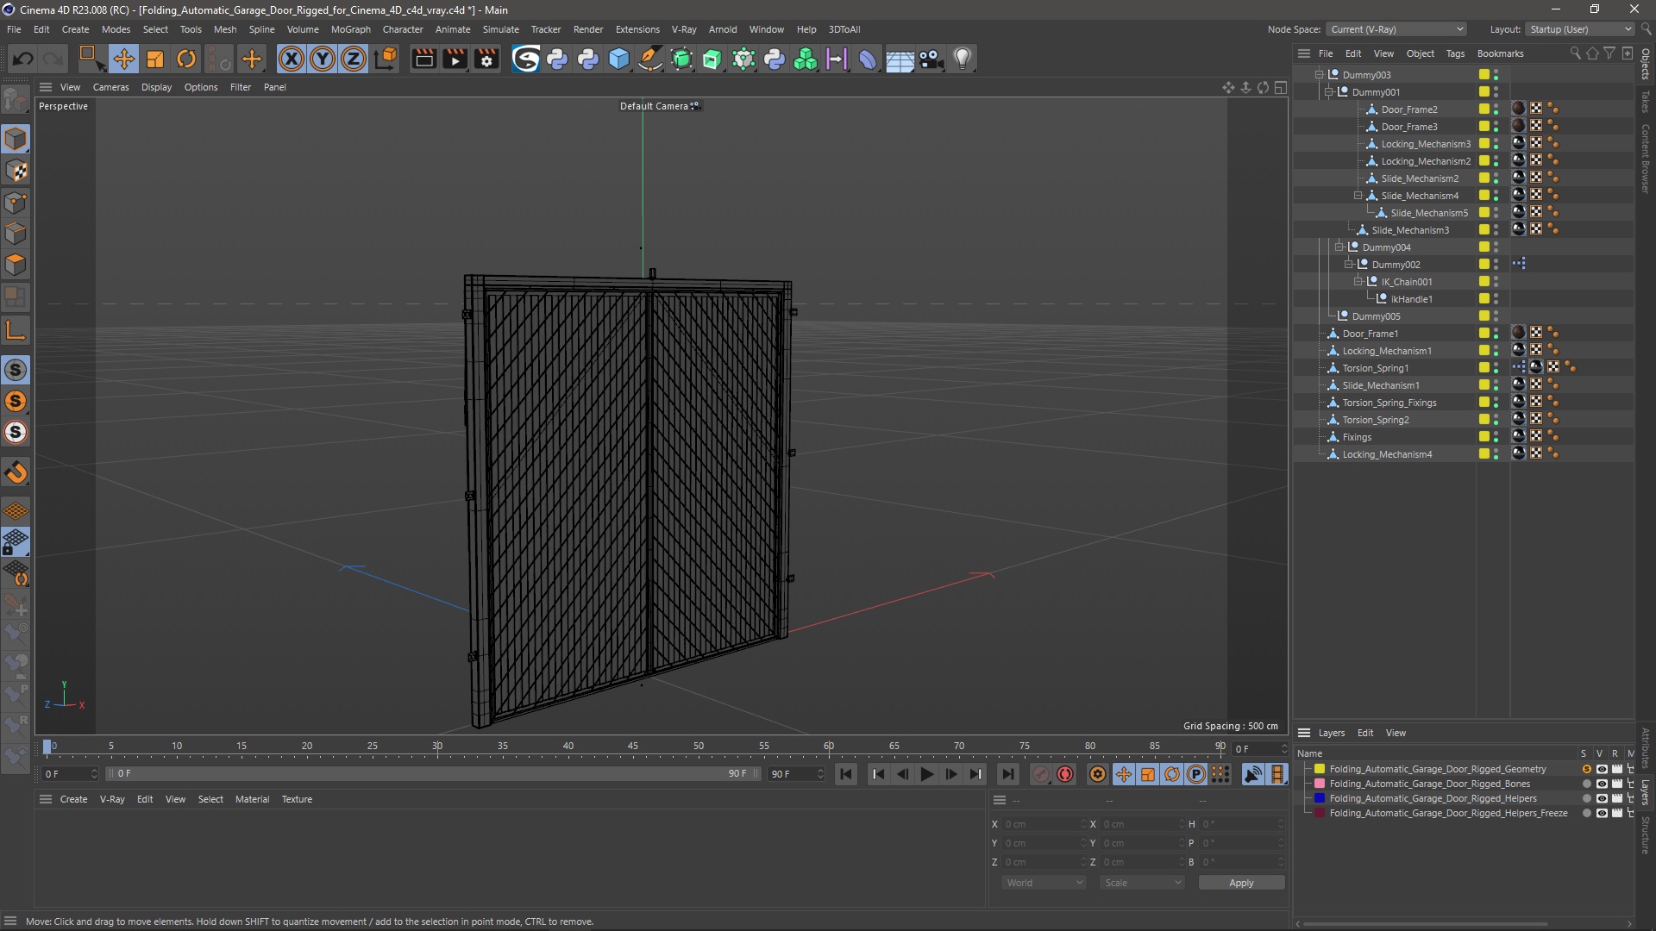Click the Spline Pen icon
1656x931 pixels.
click(x=650, y=59)
